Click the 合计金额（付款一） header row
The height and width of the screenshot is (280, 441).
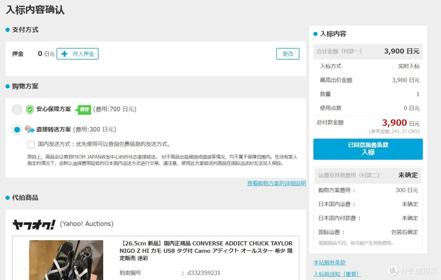(368, 51)
